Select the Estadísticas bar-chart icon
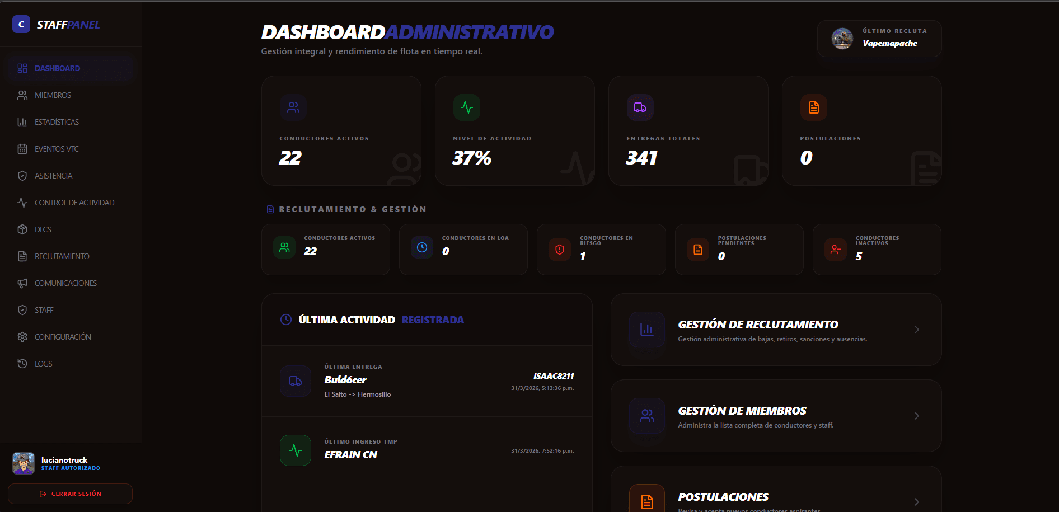1059x512 pixels. 22,121
